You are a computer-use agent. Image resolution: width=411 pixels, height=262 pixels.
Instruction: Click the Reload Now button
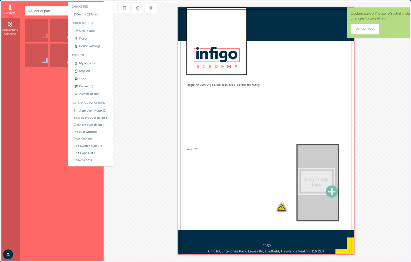pos(365,29)
